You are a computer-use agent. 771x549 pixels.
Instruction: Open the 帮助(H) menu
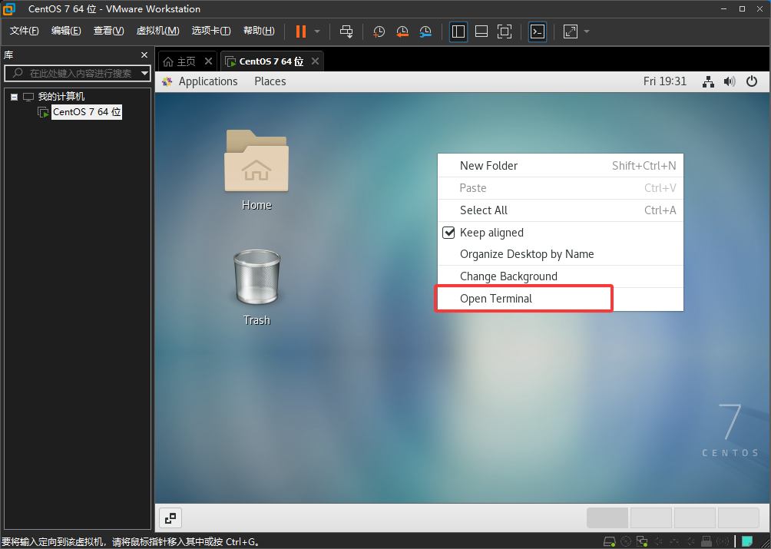[x=259, y=31]
